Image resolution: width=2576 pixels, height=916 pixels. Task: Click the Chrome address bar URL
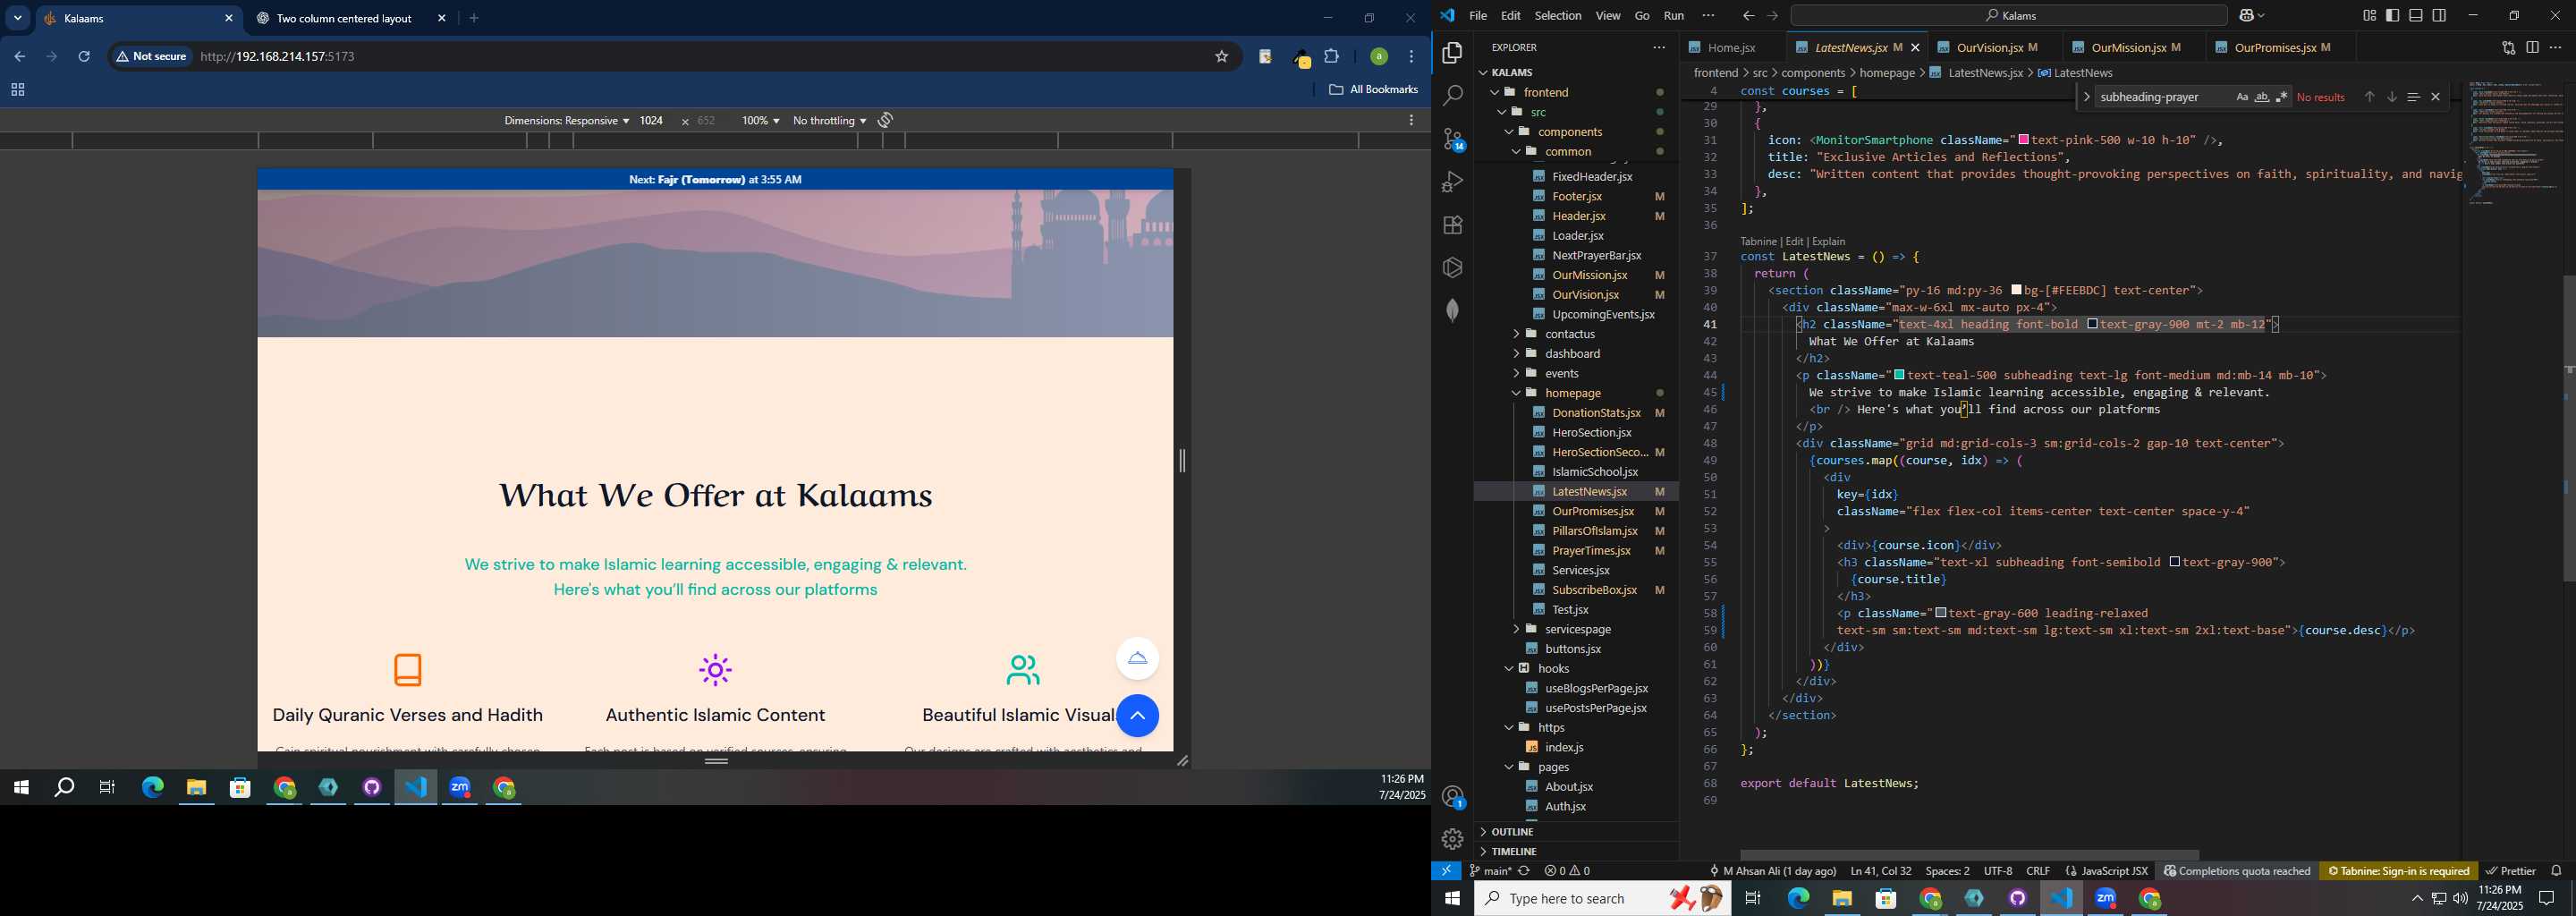[x=278, y=57]
